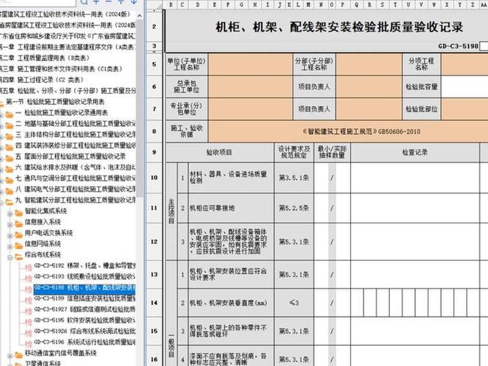Click the folder icon beside 智能化集成系统
This screenshot has height=366, width=488.
[x=19, y=213]
